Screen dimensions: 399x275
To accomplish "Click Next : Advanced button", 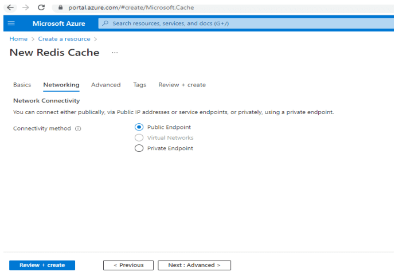I will pos(194,265).
